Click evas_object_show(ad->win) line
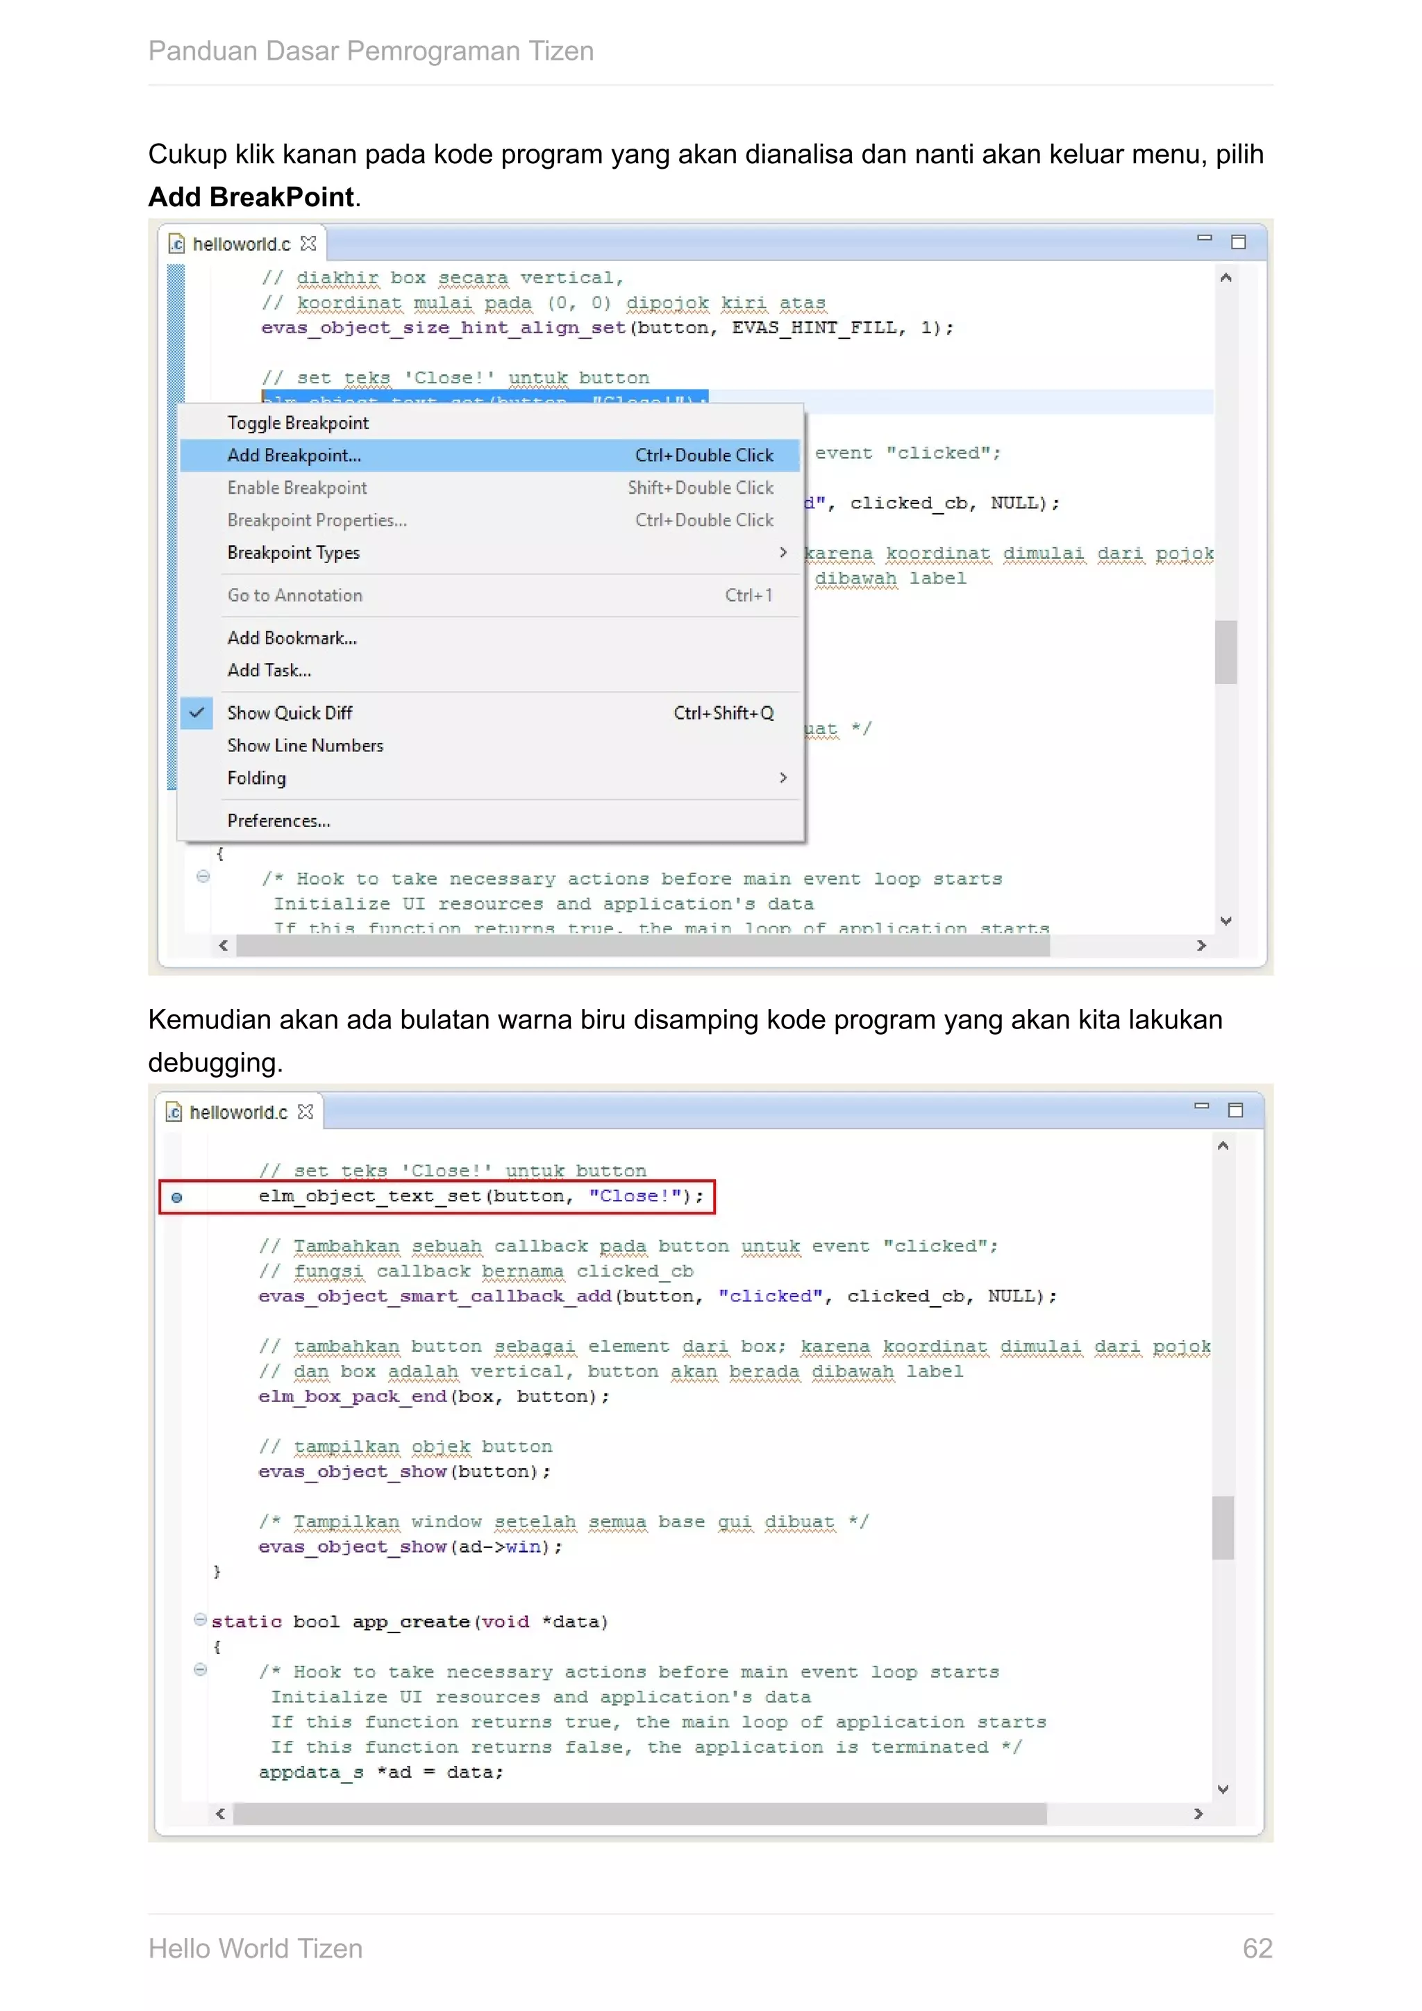 (x=410, y=1548)
